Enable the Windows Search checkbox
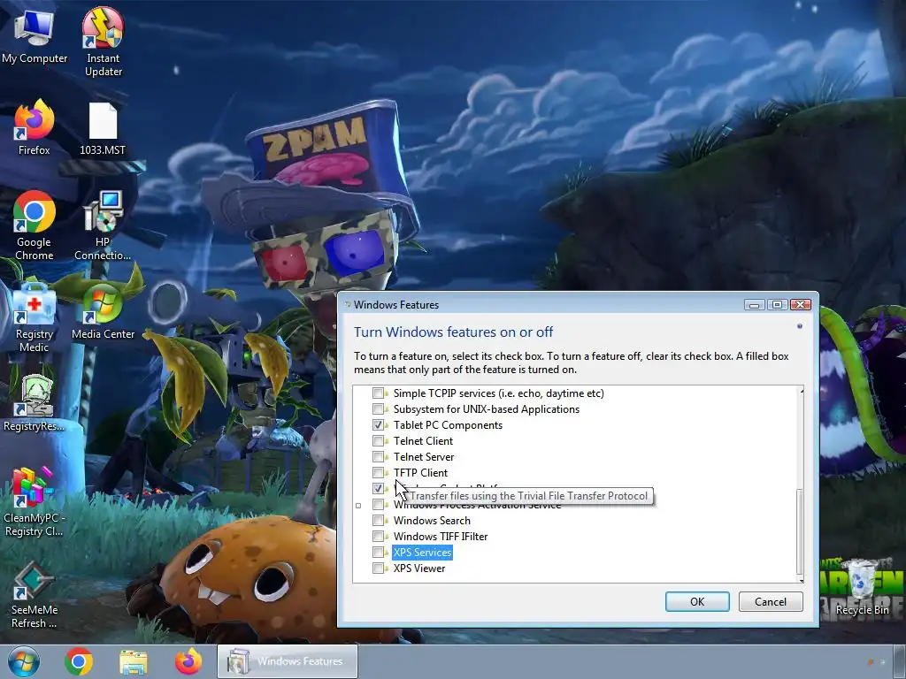Image resolution: width=906 pixels, height=679 pixels. (378, 520)
